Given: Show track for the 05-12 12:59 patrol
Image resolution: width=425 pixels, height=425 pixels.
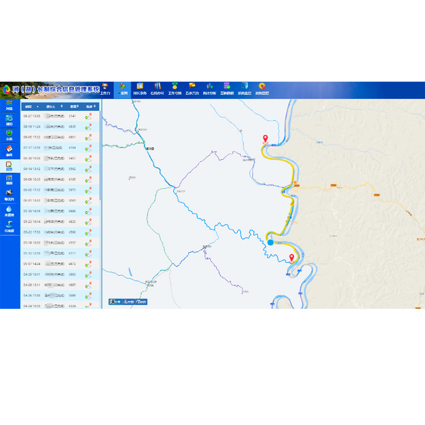Looking at the screenshot, I should [88, 253].
